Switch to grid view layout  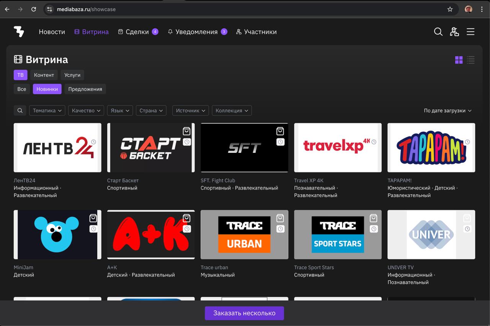[x=459, y=60]
